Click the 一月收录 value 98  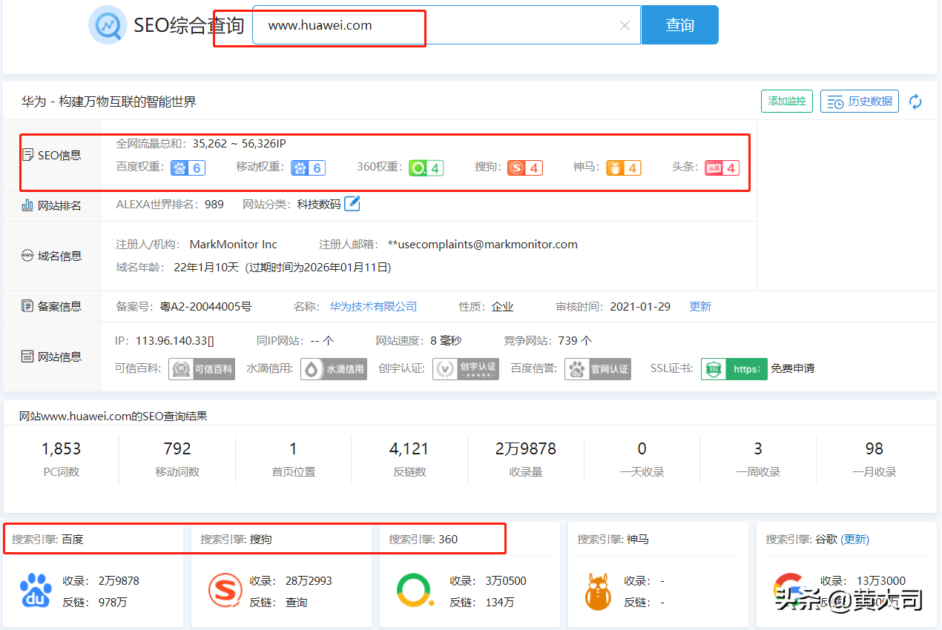click(875, 448)
